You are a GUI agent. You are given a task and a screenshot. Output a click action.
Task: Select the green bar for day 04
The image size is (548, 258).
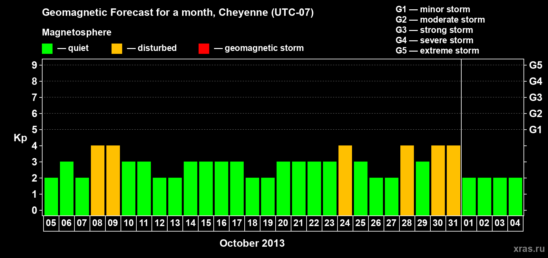pos(515,196)
